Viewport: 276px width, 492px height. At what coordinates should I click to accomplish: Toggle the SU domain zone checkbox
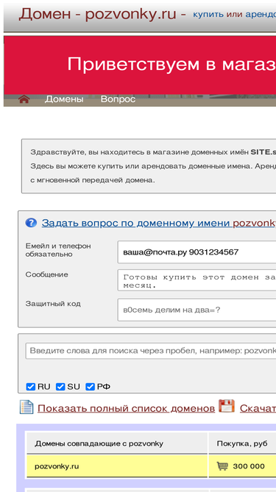pyautogui.click(x=60, y=387)
